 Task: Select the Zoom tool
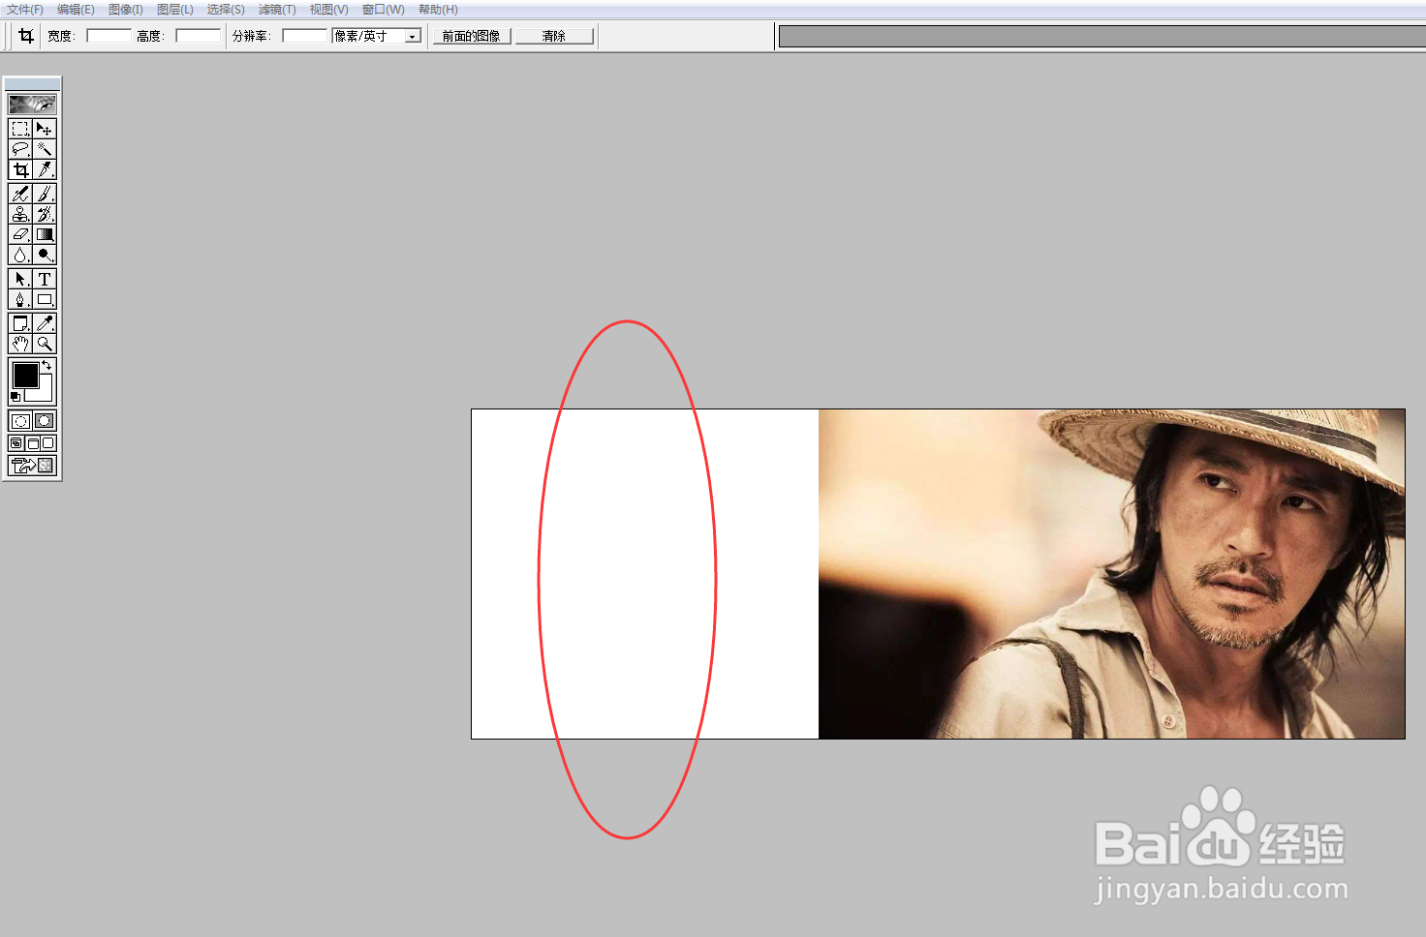click(45, 344)
